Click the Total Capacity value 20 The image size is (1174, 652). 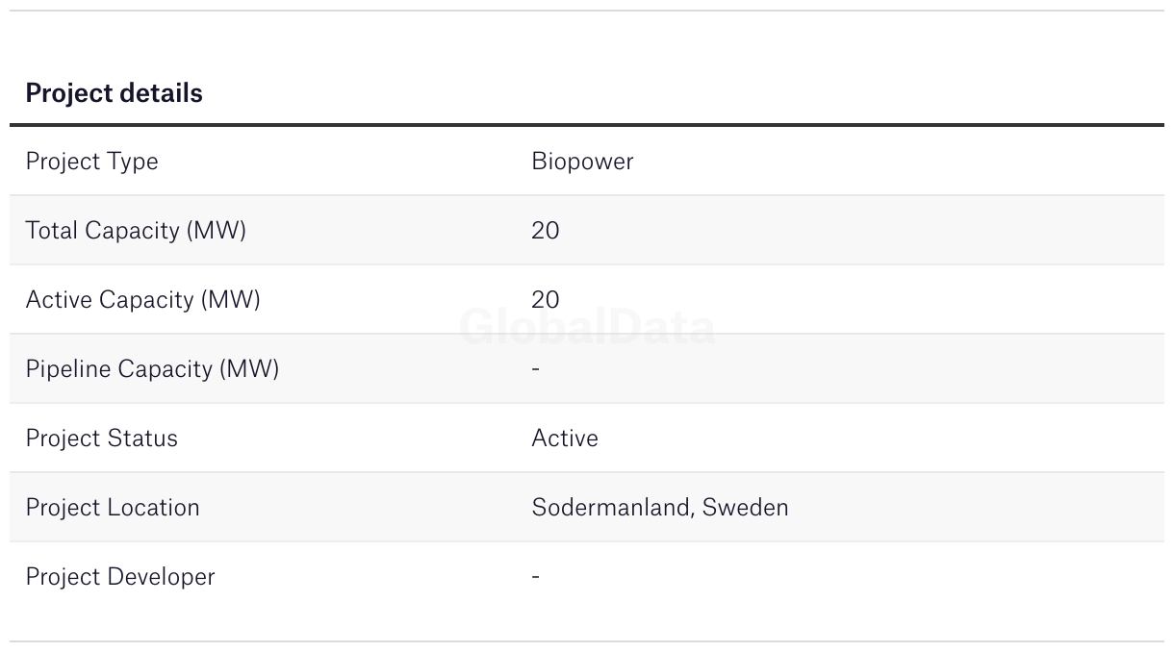[545, 231]
